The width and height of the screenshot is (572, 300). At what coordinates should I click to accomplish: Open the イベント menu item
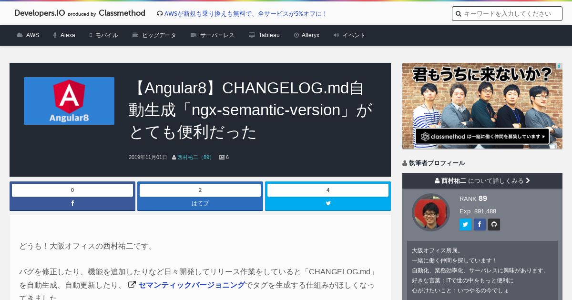point(349,35)
